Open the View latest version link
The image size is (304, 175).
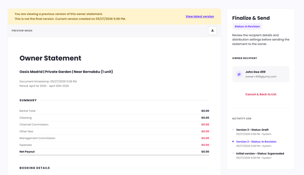200,16
